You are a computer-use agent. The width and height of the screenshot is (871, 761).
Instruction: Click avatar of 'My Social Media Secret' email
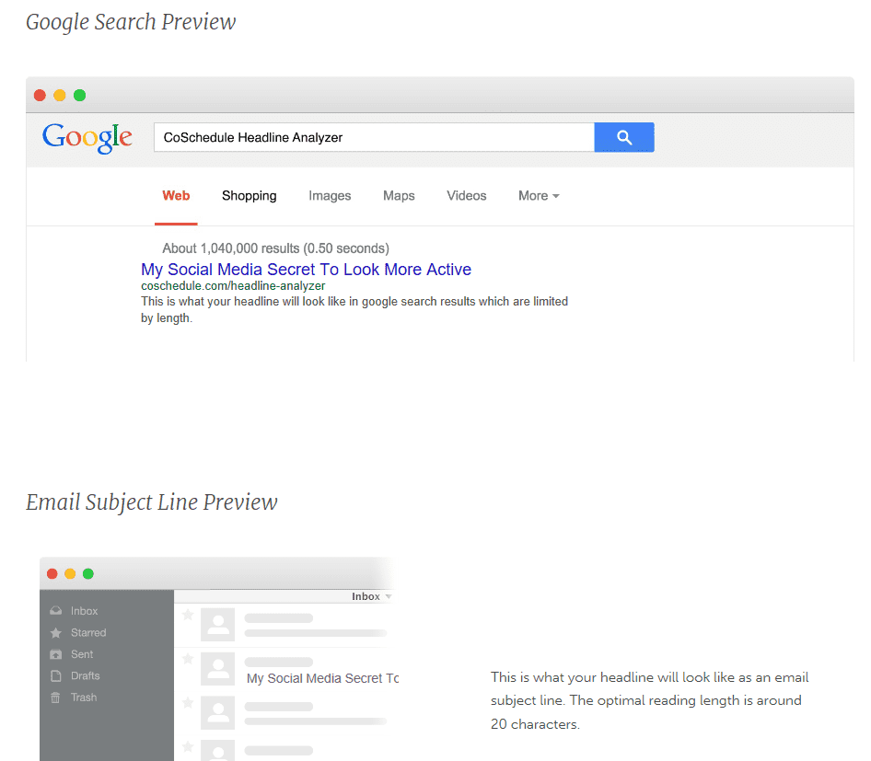[x=217, y=669]
